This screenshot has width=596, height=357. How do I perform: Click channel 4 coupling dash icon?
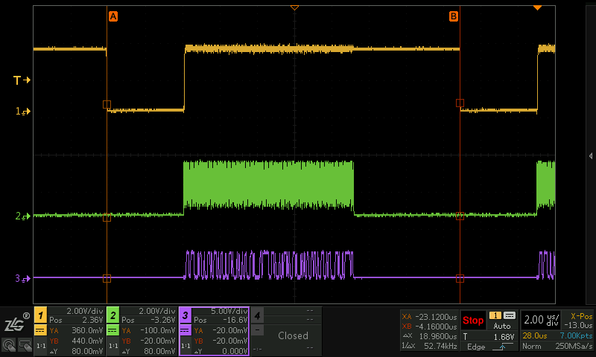tap(257, 330)
